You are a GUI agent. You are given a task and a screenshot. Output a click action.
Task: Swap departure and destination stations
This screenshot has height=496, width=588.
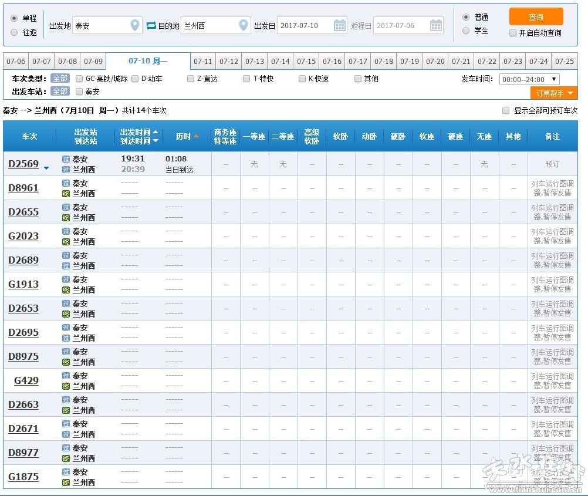tap(151, 25)
